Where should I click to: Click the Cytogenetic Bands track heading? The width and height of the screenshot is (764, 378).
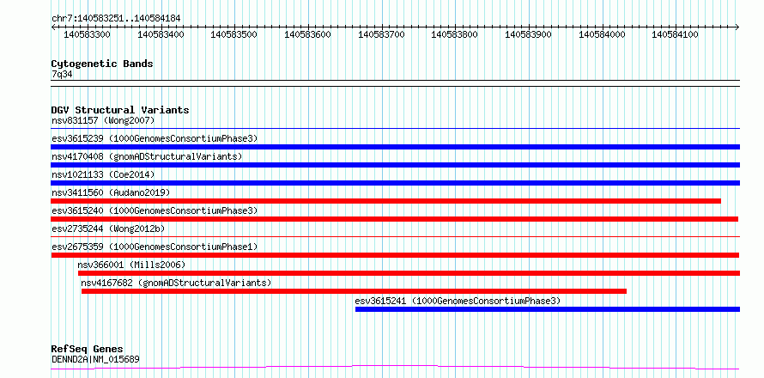click(102, 64)
